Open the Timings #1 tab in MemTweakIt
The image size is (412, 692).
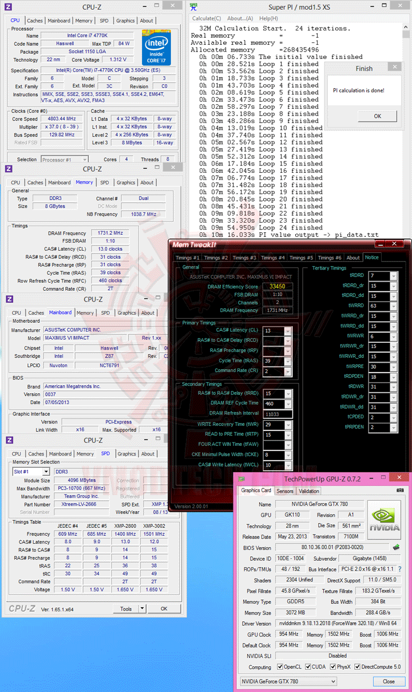188,258
